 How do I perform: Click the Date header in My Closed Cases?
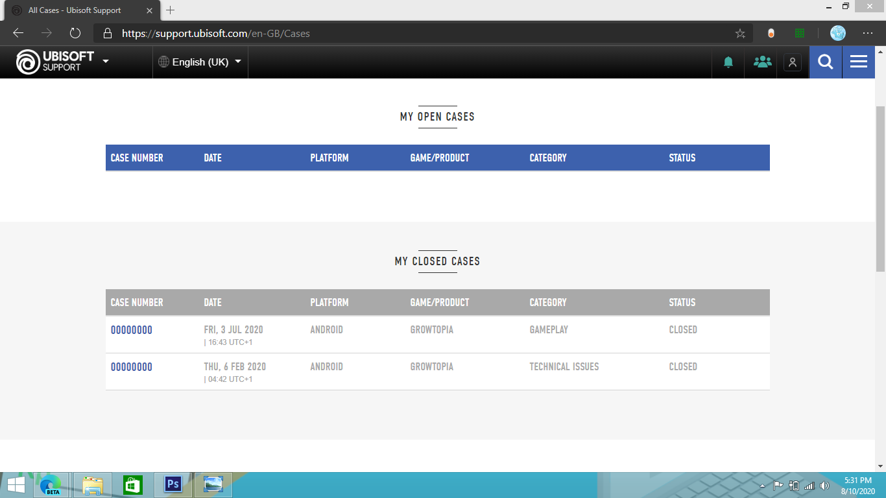[x=213, y=303]
